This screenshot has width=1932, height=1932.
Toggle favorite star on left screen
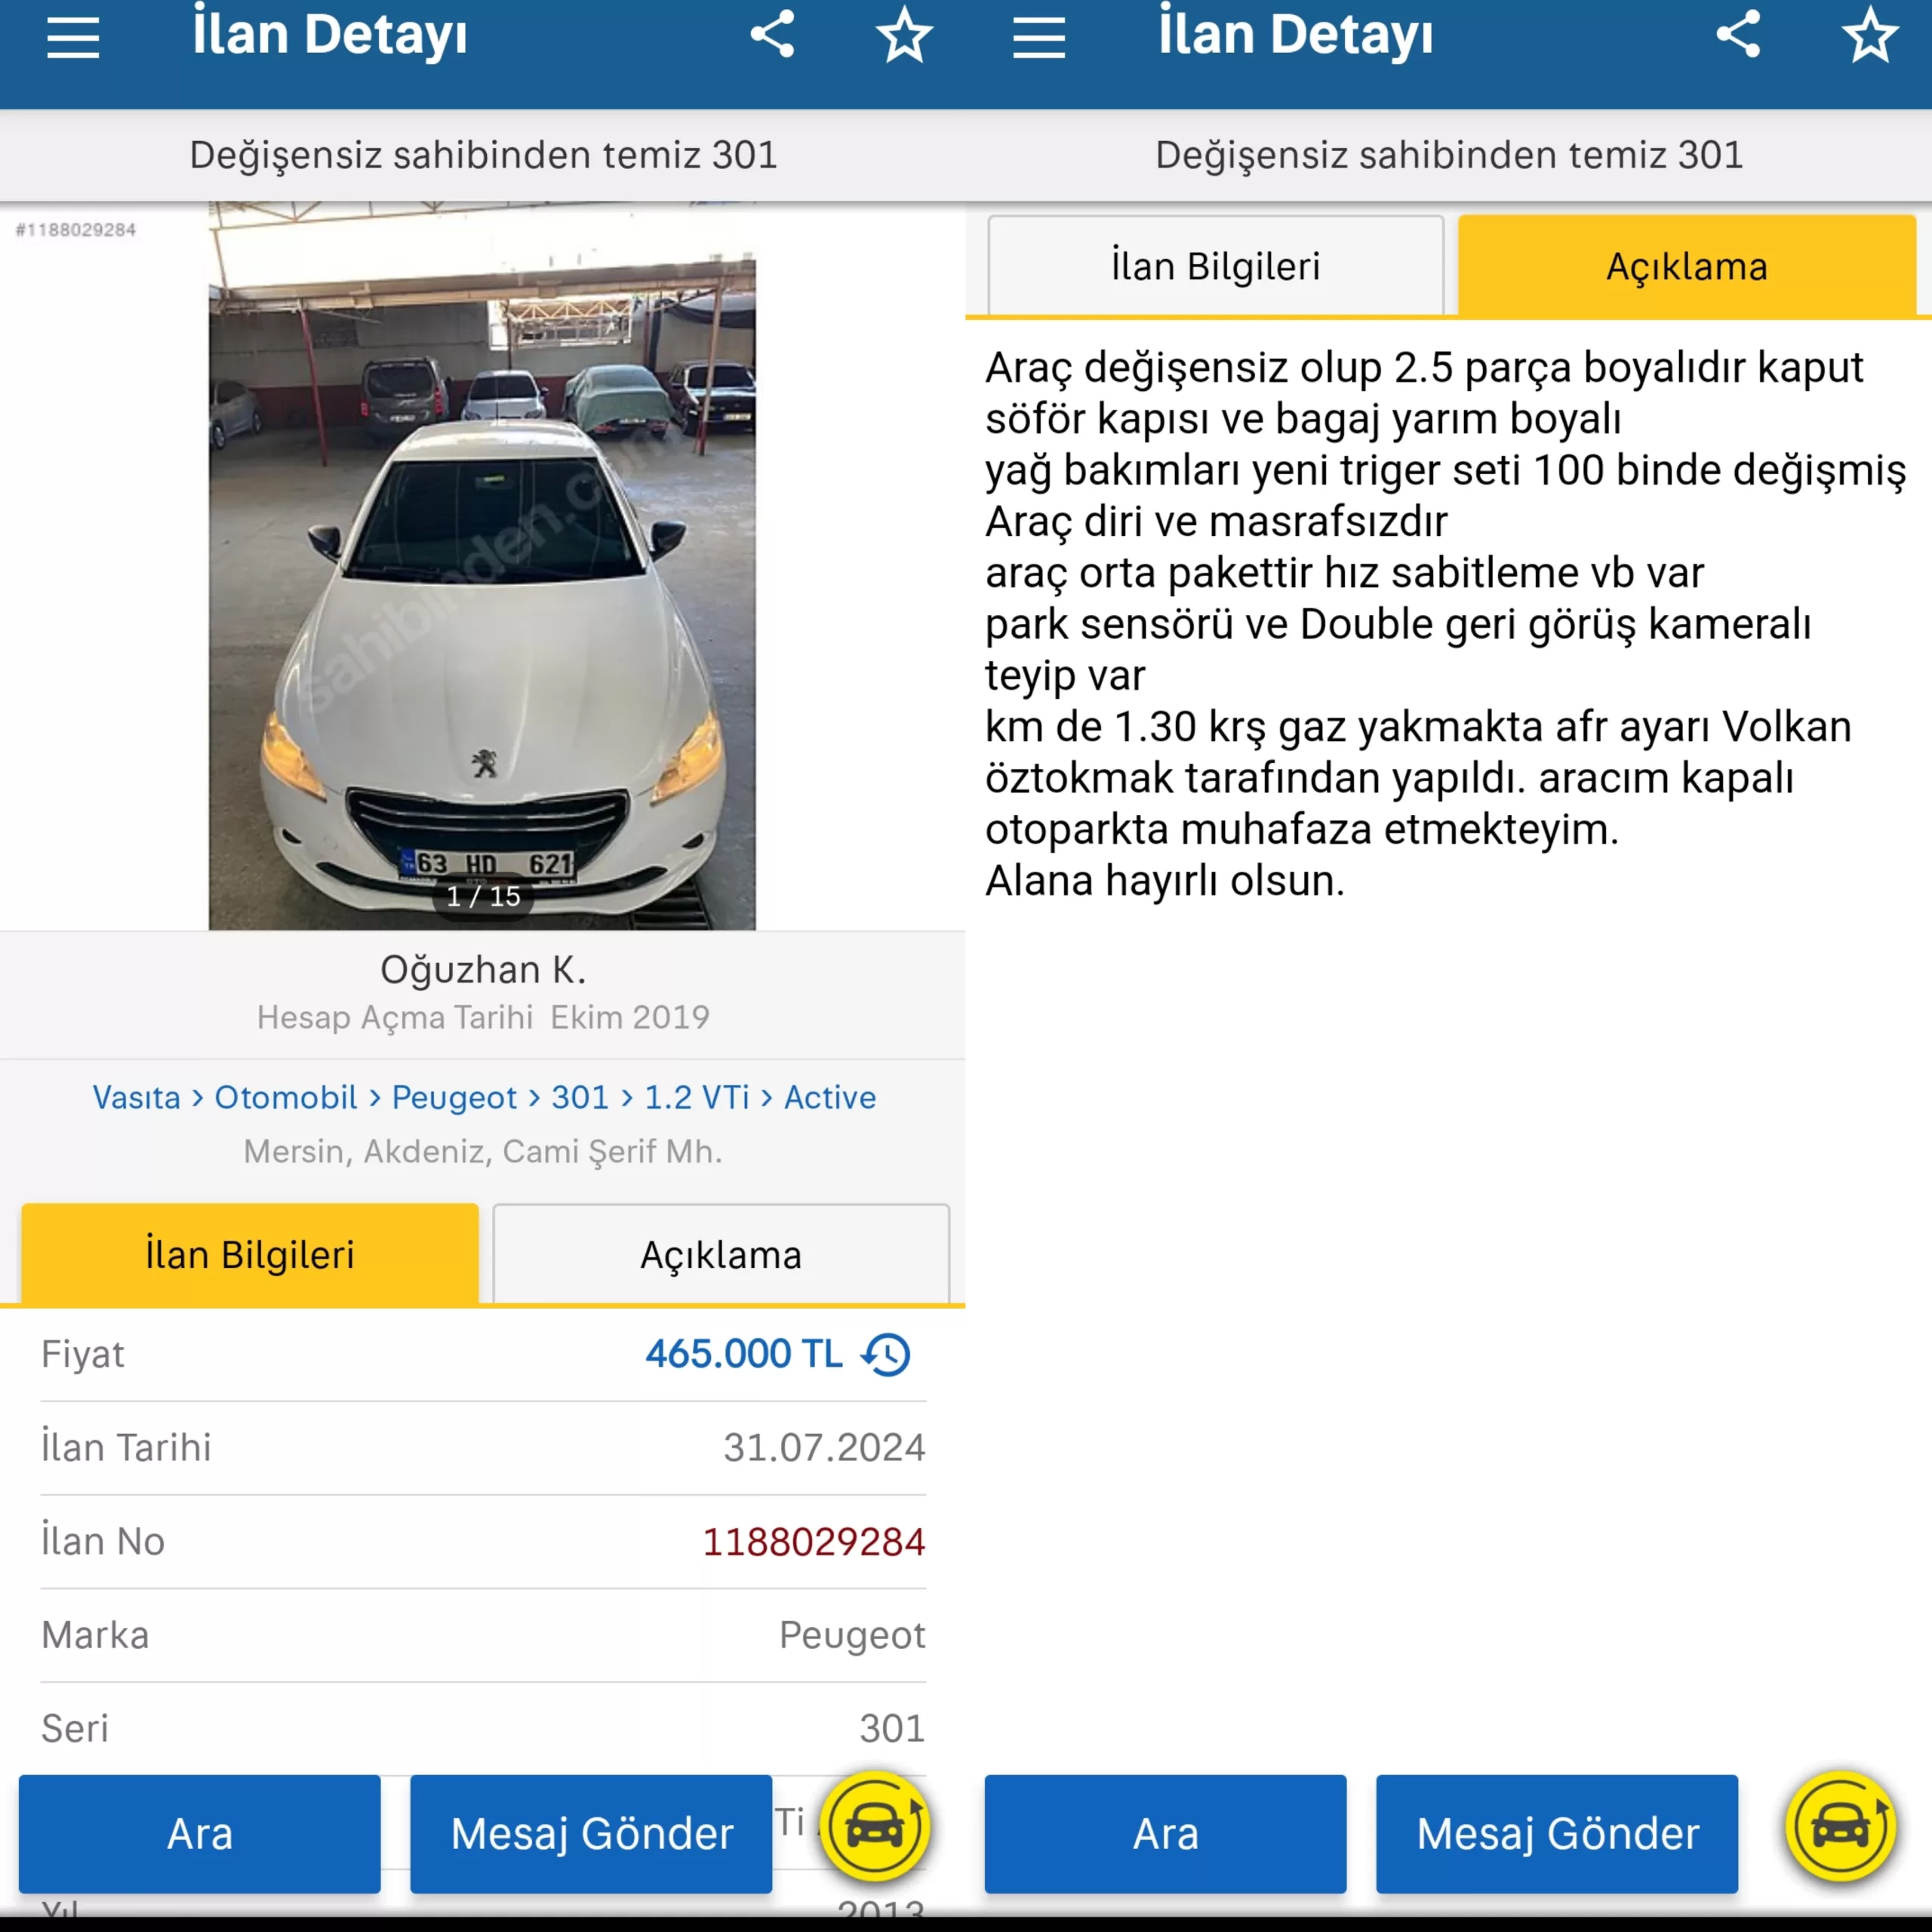[x=904, y=35]
